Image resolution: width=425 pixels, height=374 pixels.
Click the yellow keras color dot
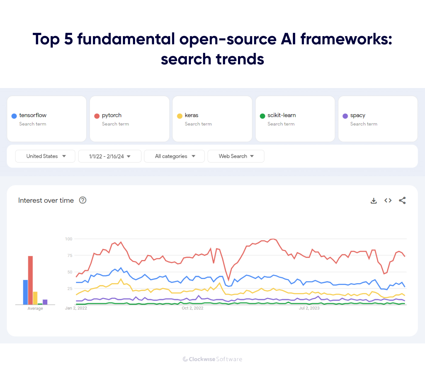pyautogui.click(x=179, y=116)
